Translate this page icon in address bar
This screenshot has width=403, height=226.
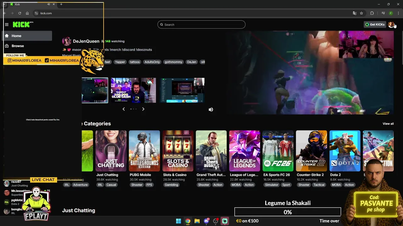(x=355, y=13)
